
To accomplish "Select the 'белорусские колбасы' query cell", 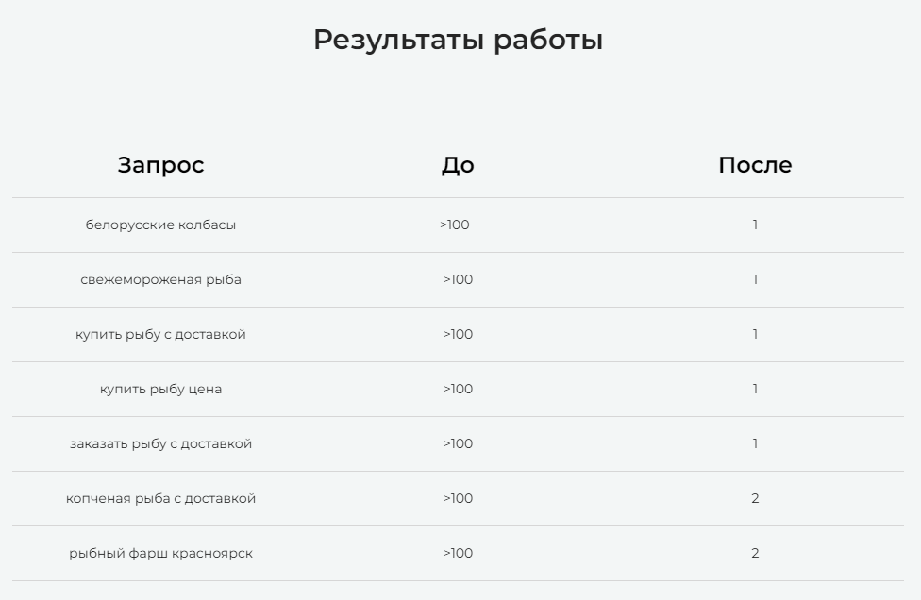I will (x=160, y=225).
